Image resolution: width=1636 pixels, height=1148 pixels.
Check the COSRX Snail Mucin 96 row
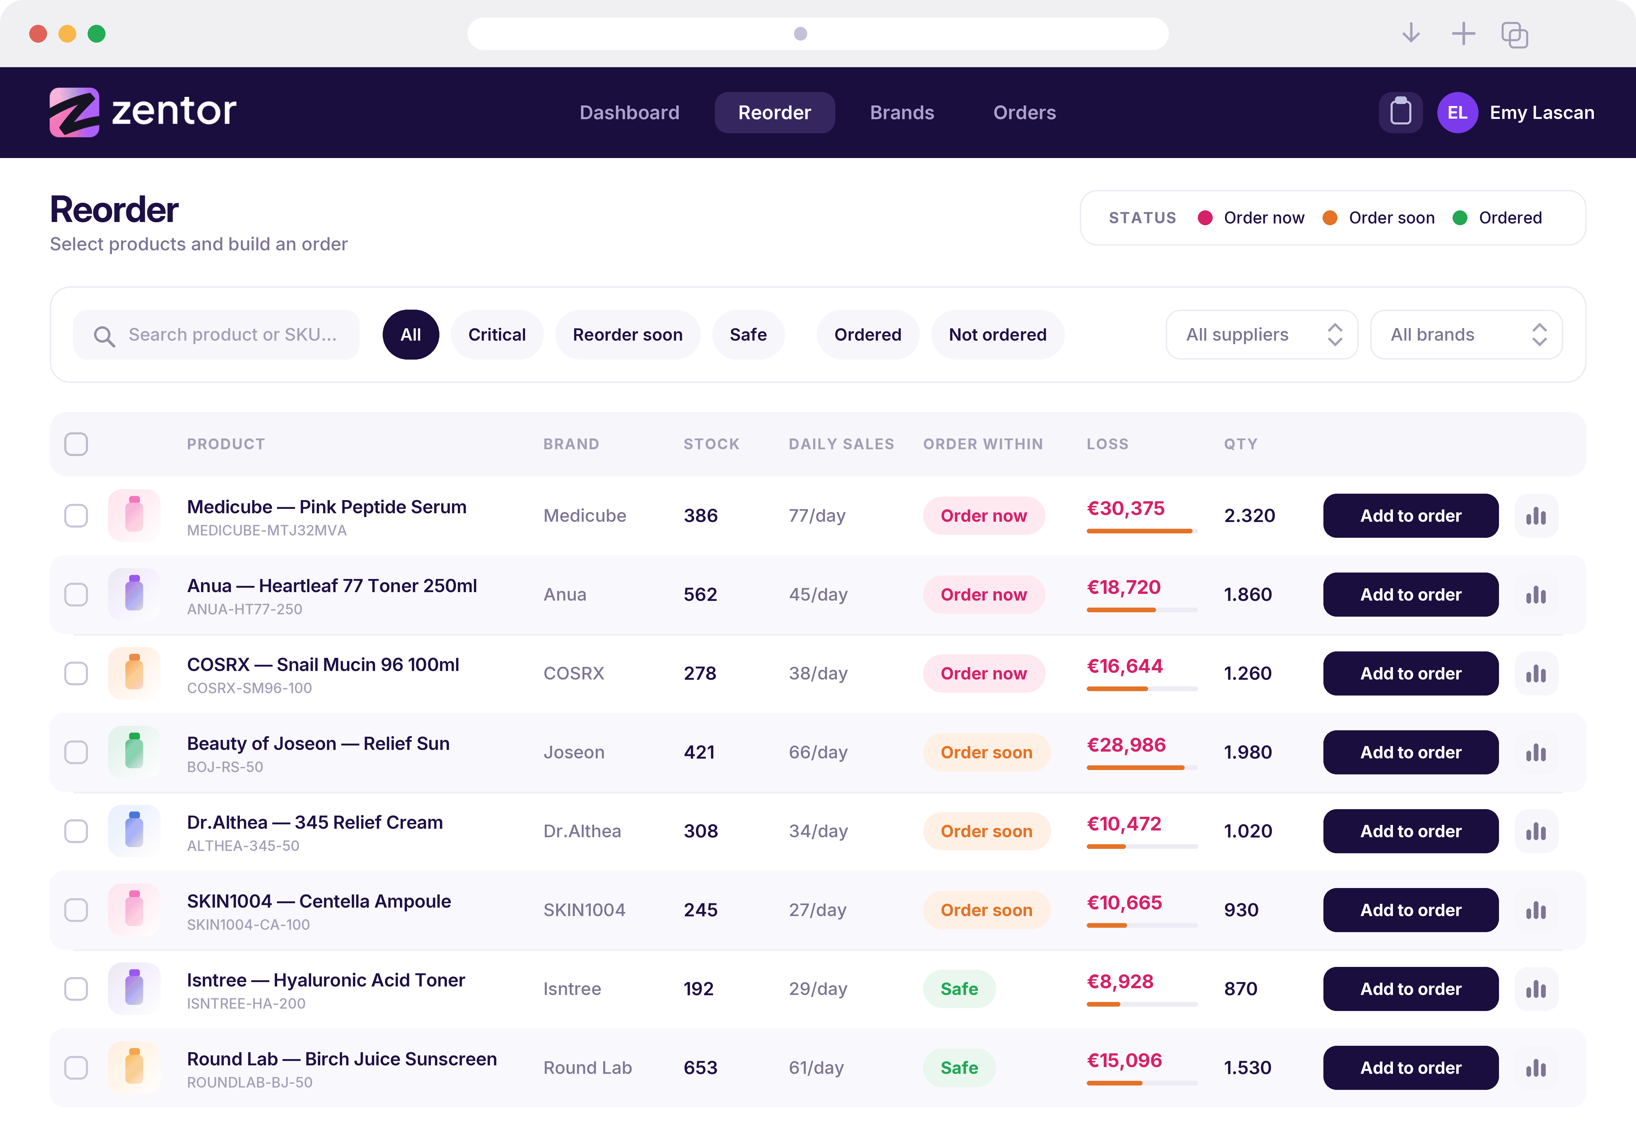pos(76,673)
